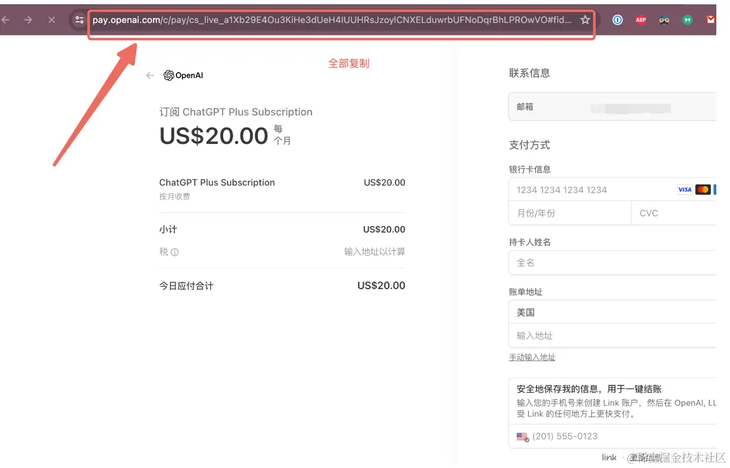Click the Visa card icon
The width and height of the screenshot is (730, 468).
click(x=685, y=189)
